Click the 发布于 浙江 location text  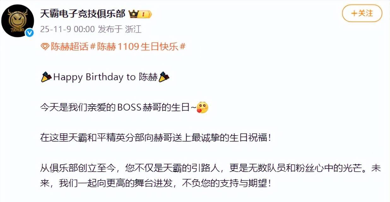coord(120,29)
